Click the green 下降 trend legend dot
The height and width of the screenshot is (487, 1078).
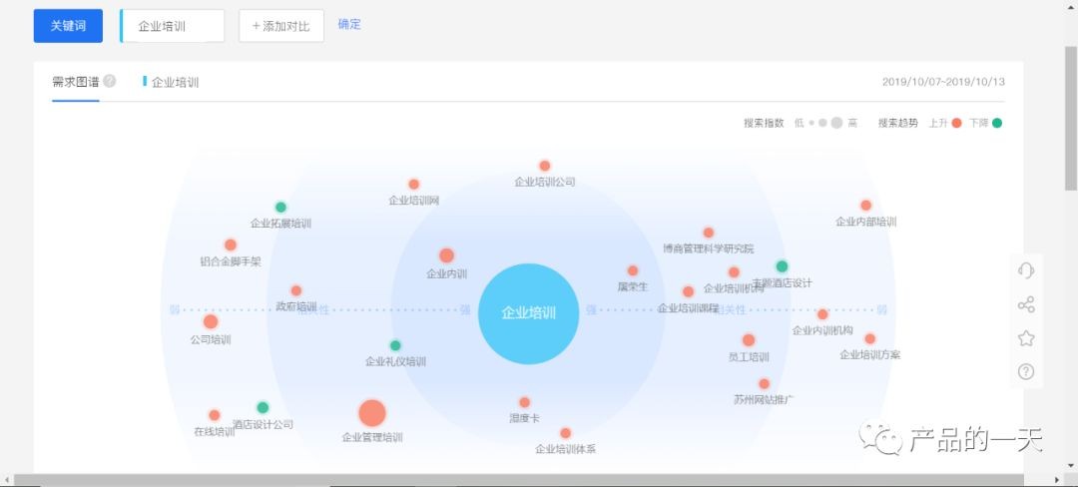pos(996,123)
